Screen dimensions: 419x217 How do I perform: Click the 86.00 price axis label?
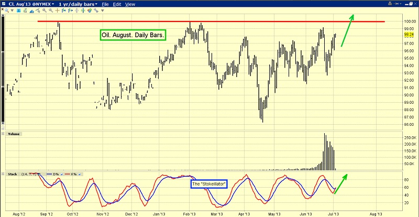click(x=410, y=124)
